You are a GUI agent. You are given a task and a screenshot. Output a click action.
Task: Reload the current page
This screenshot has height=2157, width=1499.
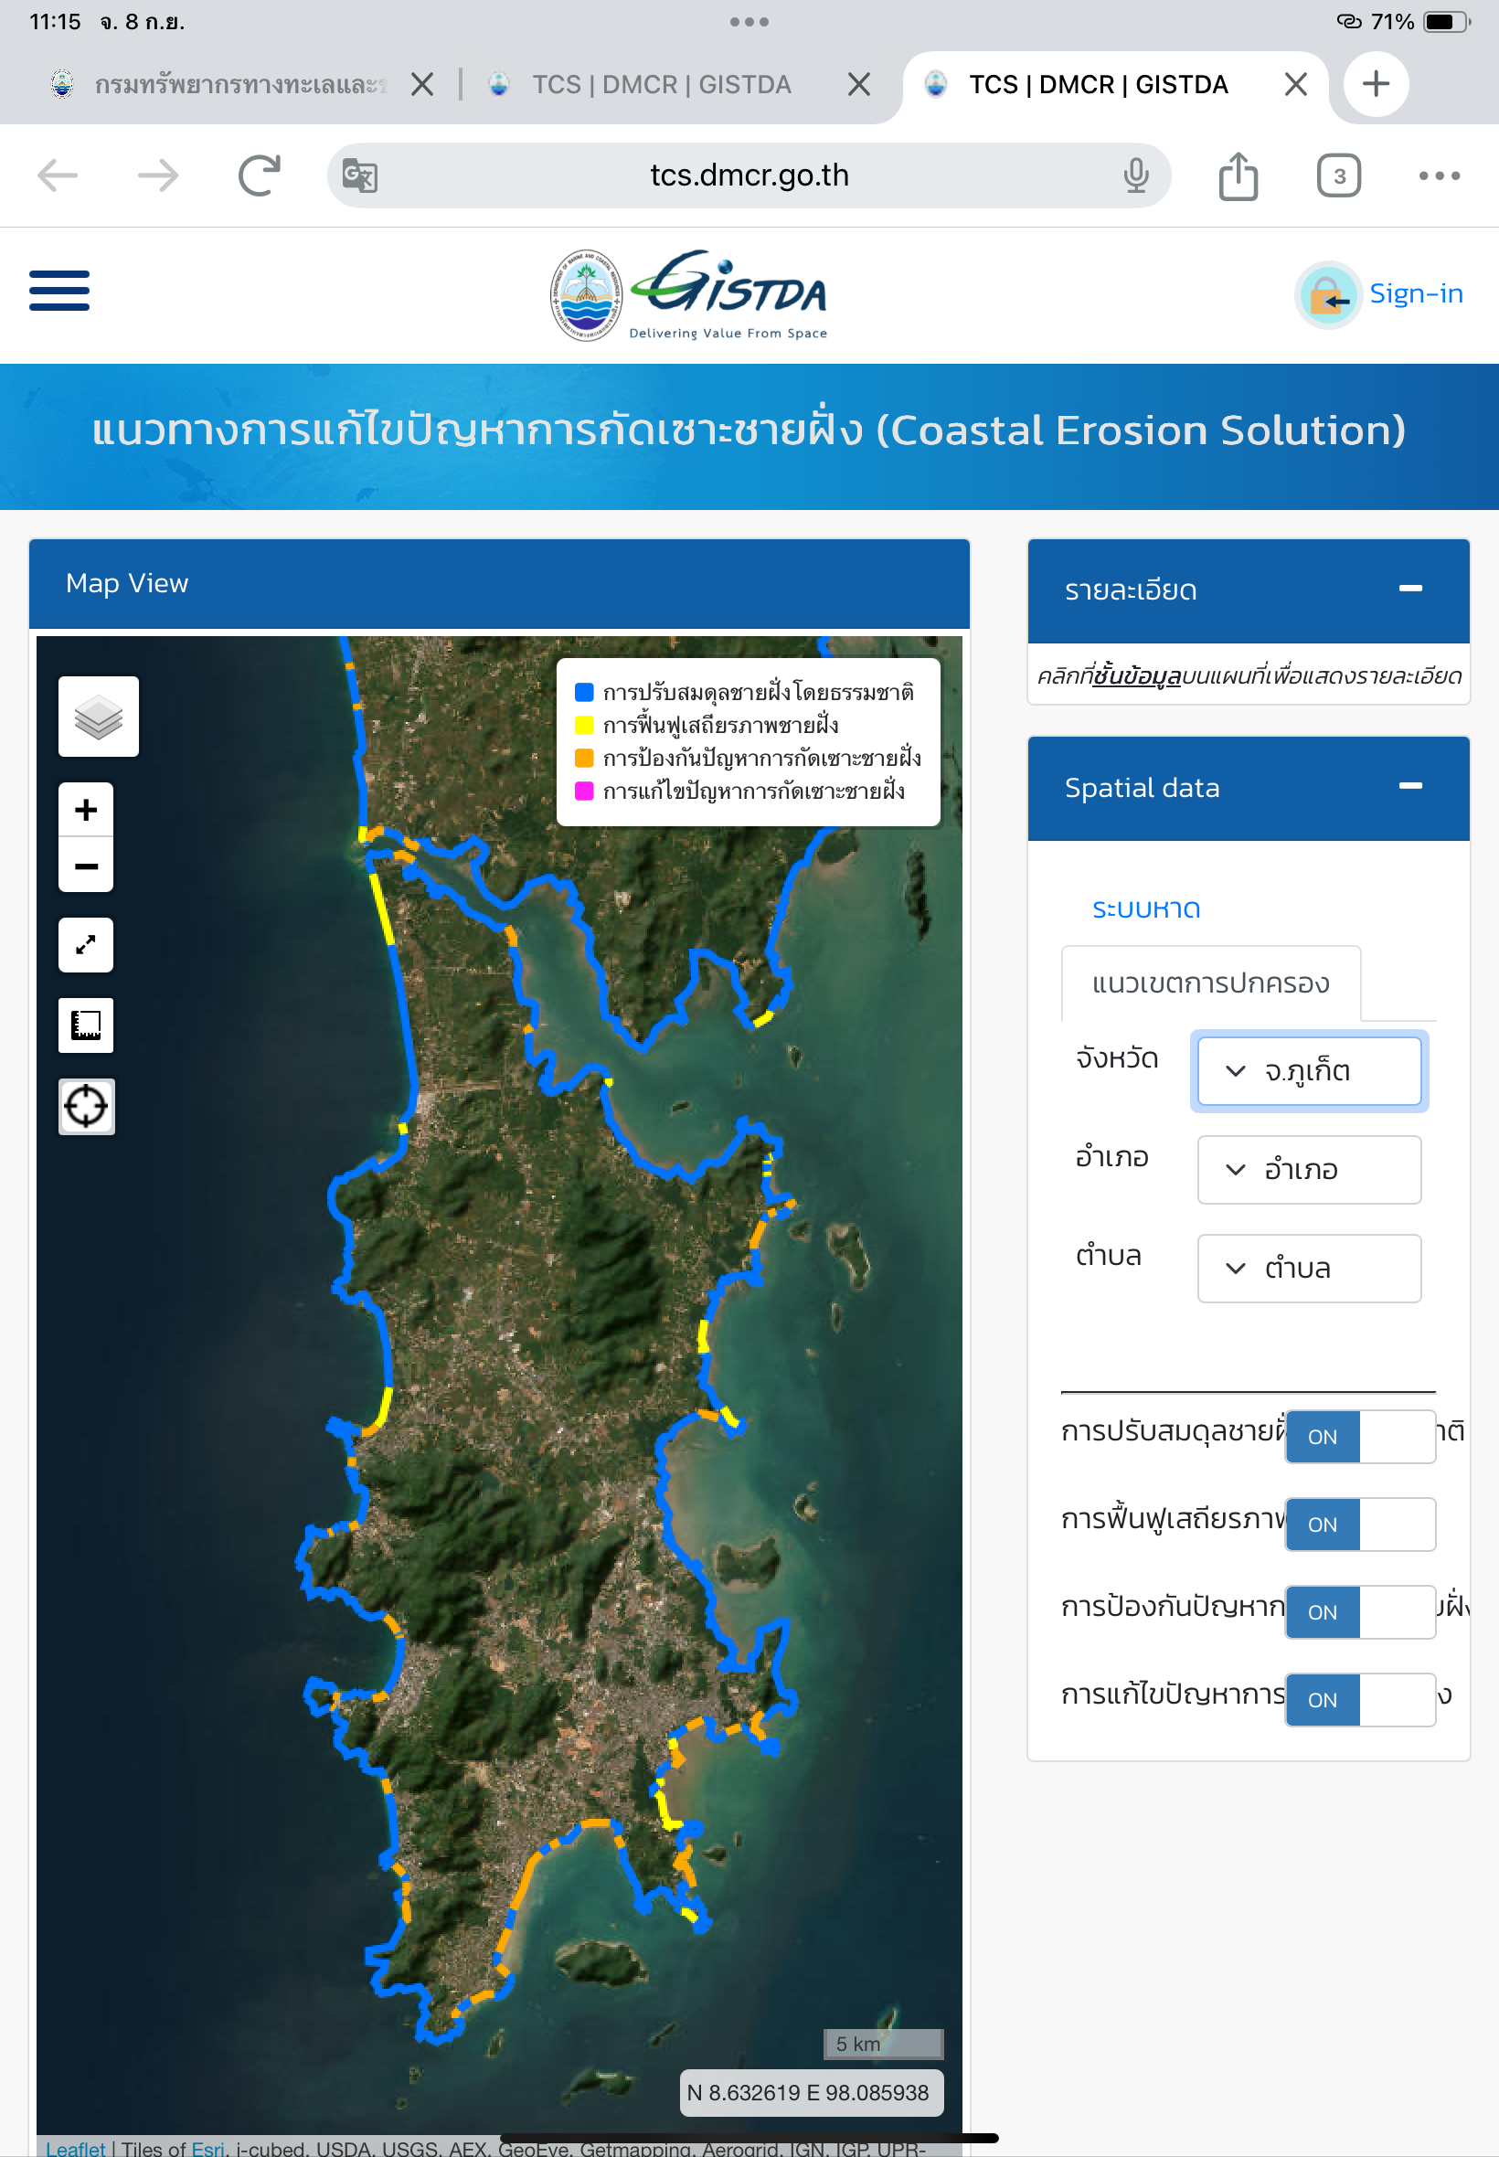(259, 175)
